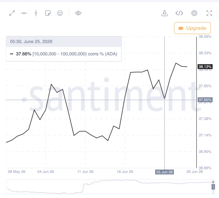Image resolution: width=219 pixels, height=198 pixels.
Task: Click the ADA coins % metric legend
Action: point(64,54)
